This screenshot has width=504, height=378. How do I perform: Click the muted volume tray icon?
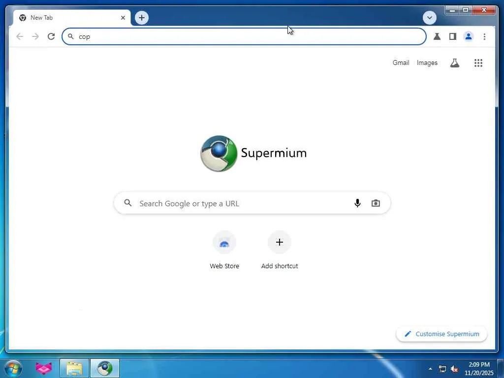[x=454, y=369]
